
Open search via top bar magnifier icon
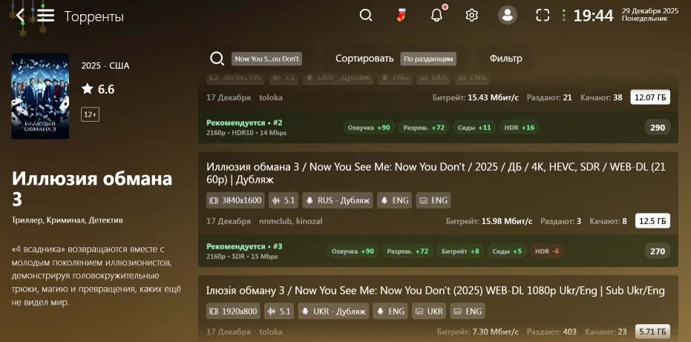click(366, 16)
